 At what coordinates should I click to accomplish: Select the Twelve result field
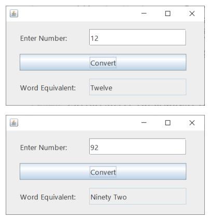pyautogui.click(x=137, y=87)
